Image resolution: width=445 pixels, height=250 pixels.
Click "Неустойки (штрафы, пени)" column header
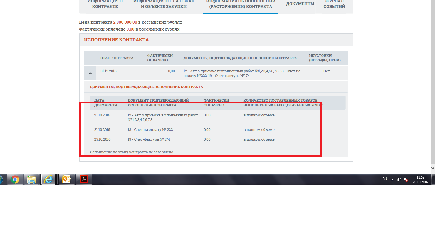click(x=325, y=58)
